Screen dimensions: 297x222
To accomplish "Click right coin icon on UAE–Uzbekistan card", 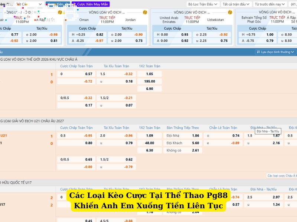I will tap(231, 12).
